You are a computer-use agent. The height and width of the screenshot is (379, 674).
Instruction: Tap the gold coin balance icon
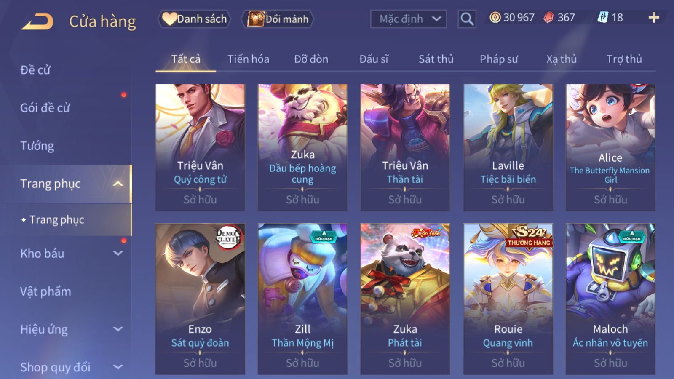pyautogui.click(x=495, y=17)
